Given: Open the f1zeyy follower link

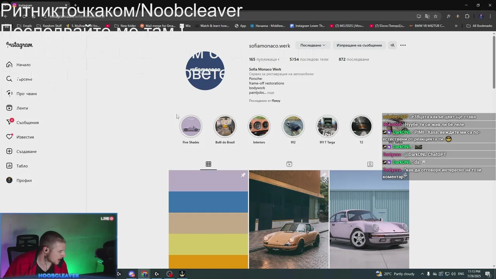Looking at the screenshot, I should pyautogui.click(x=276, y=101).
